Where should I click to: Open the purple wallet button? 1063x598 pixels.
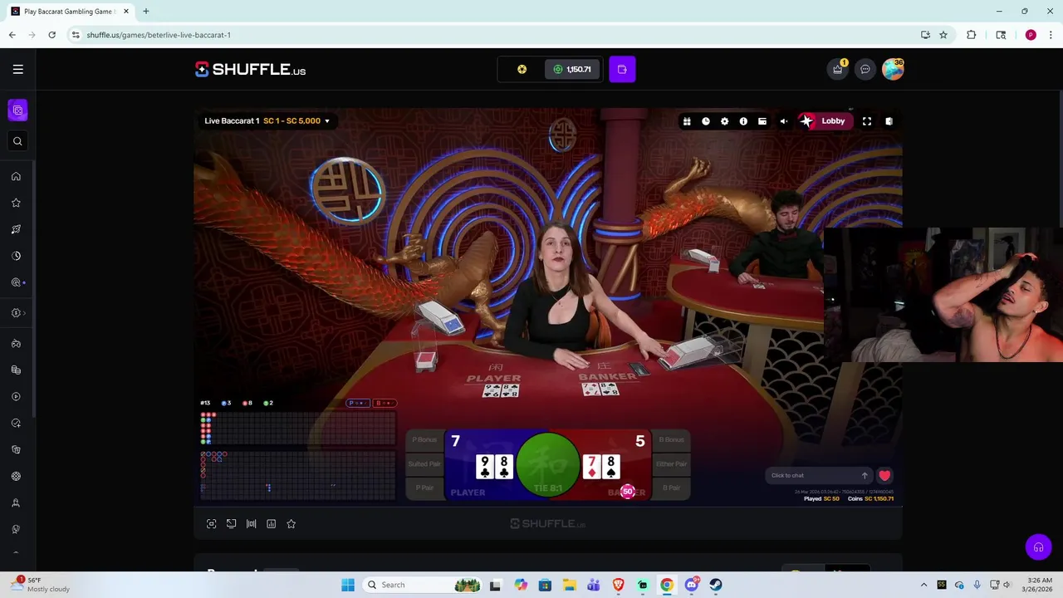[x=622, y=70]
